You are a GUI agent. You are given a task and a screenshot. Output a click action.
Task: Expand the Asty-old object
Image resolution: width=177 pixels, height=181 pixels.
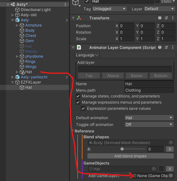(12, 15)
